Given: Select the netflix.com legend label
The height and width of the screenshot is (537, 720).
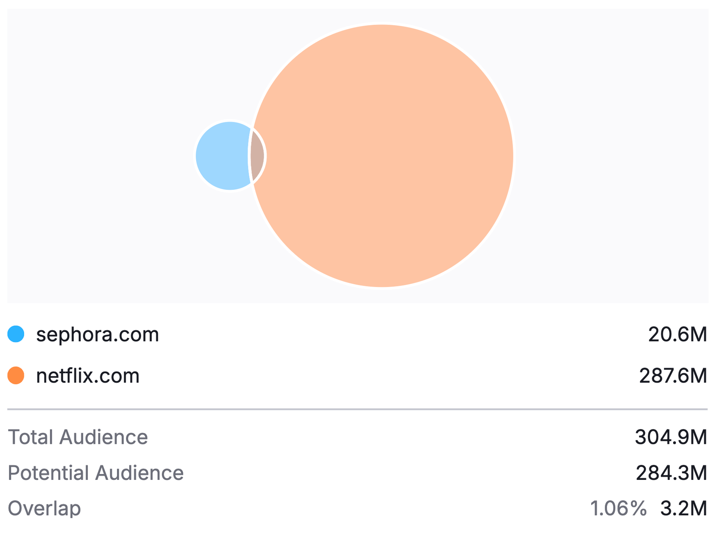Looking at the screenshot, I should (x=88, y=376).
